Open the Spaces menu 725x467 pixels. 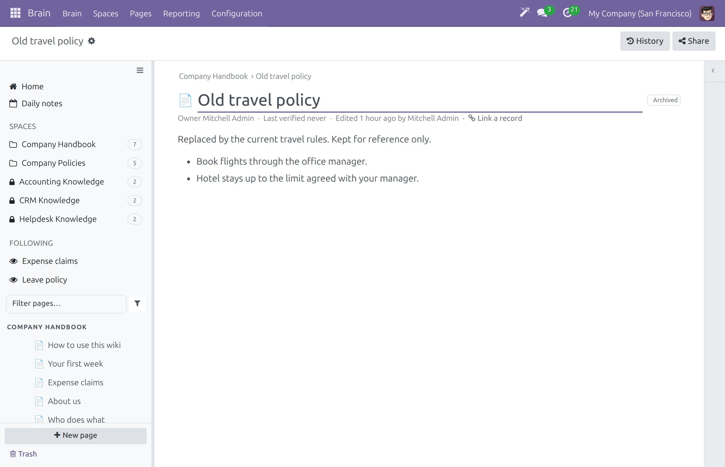pos(106,13)
